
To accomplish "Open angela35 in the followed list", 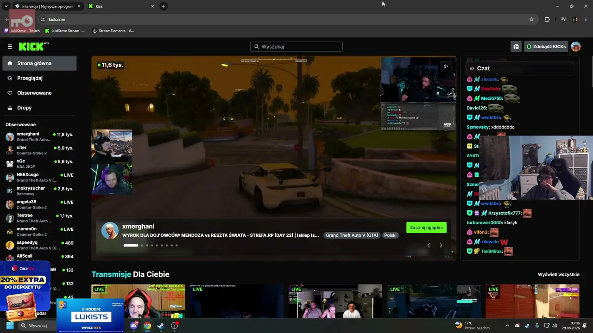I will (x=39, y=204).
